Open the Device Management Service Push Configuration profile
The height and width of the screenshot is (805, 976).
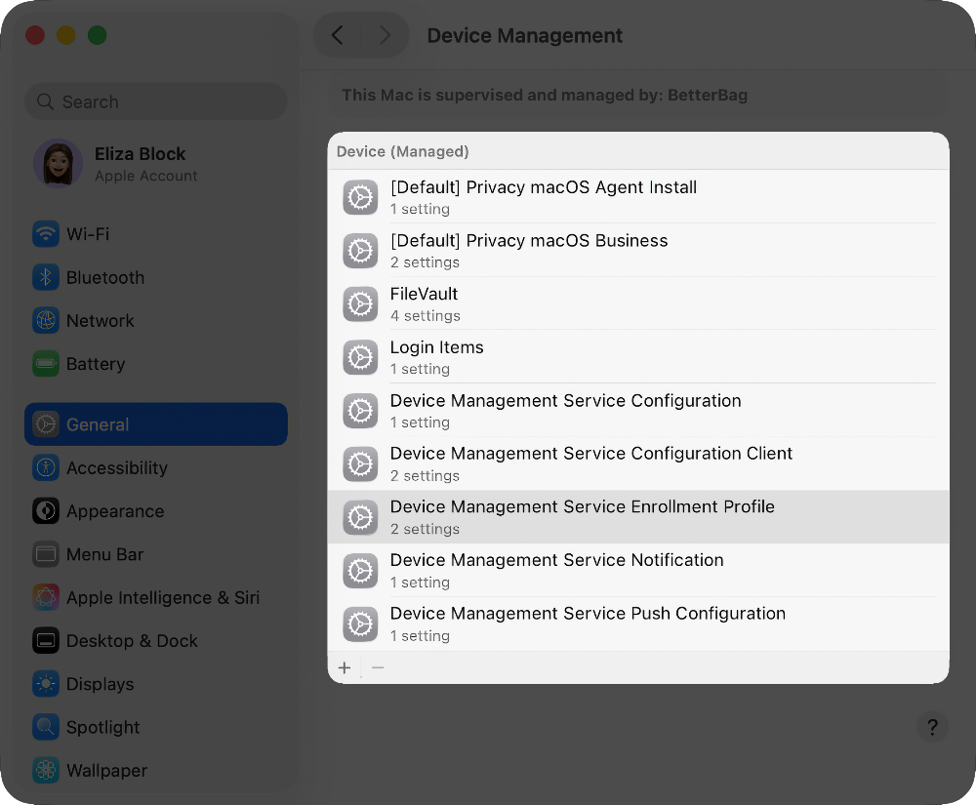pos(588,624)
